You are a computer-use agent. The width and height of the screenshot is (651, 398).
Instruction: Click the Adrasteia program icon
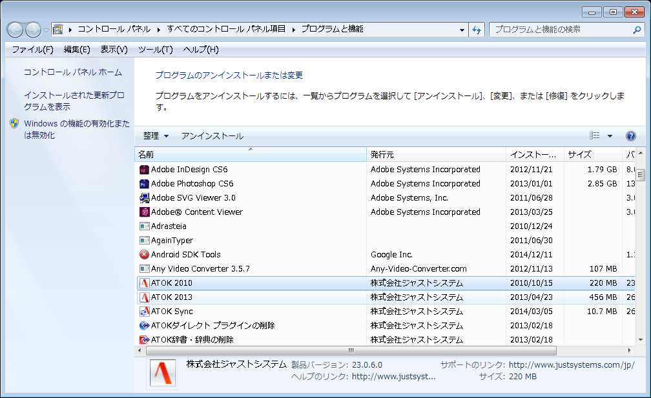click(x=144, y=226)
